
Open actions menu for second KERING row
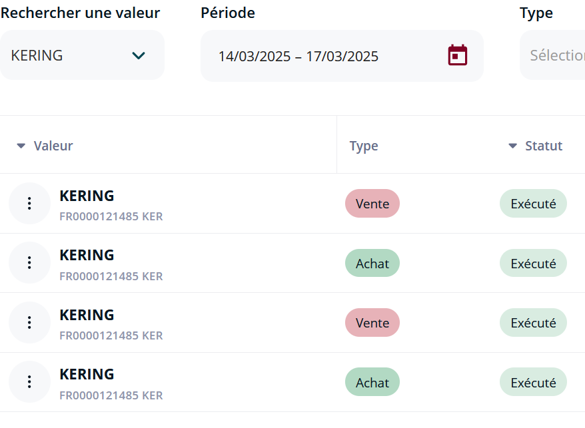click(29, 263)
